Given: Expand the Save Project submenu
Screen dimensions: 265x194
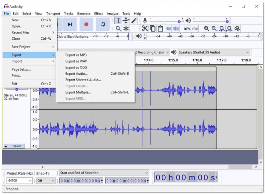Looking at the screenshot, I should [29, 47].
